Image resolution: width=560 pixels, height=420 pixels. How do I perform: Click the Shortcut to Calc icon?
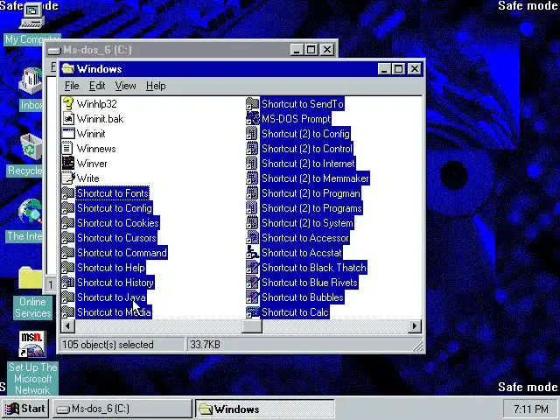[x=253, y=312]
